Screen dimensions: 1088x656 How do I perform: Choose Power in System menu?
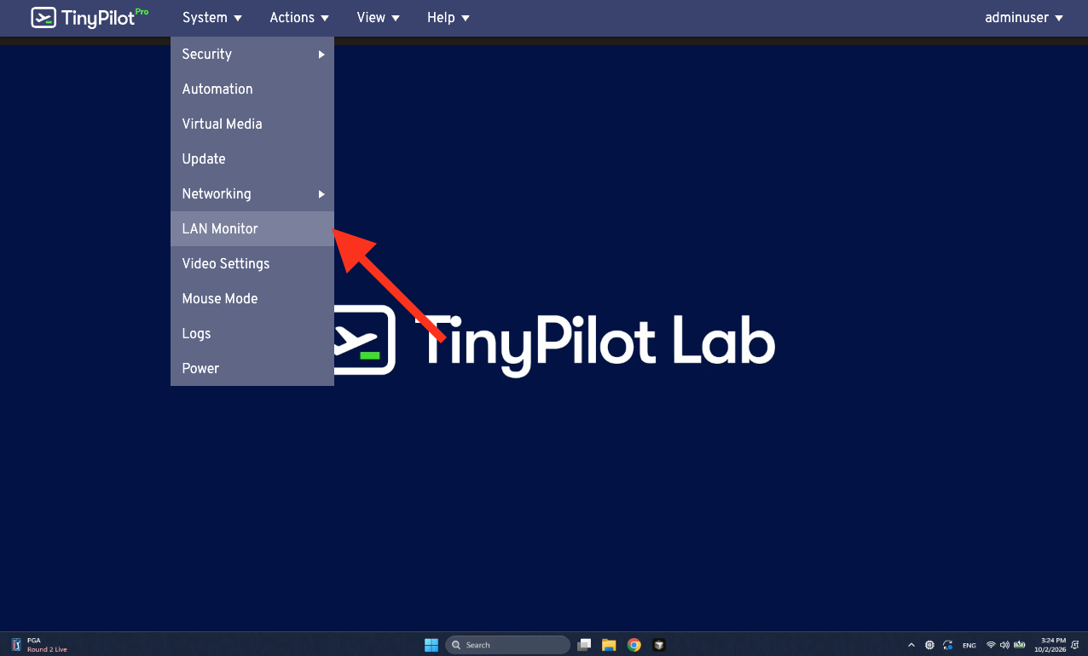pyautogui.click(x=252, y=368)
